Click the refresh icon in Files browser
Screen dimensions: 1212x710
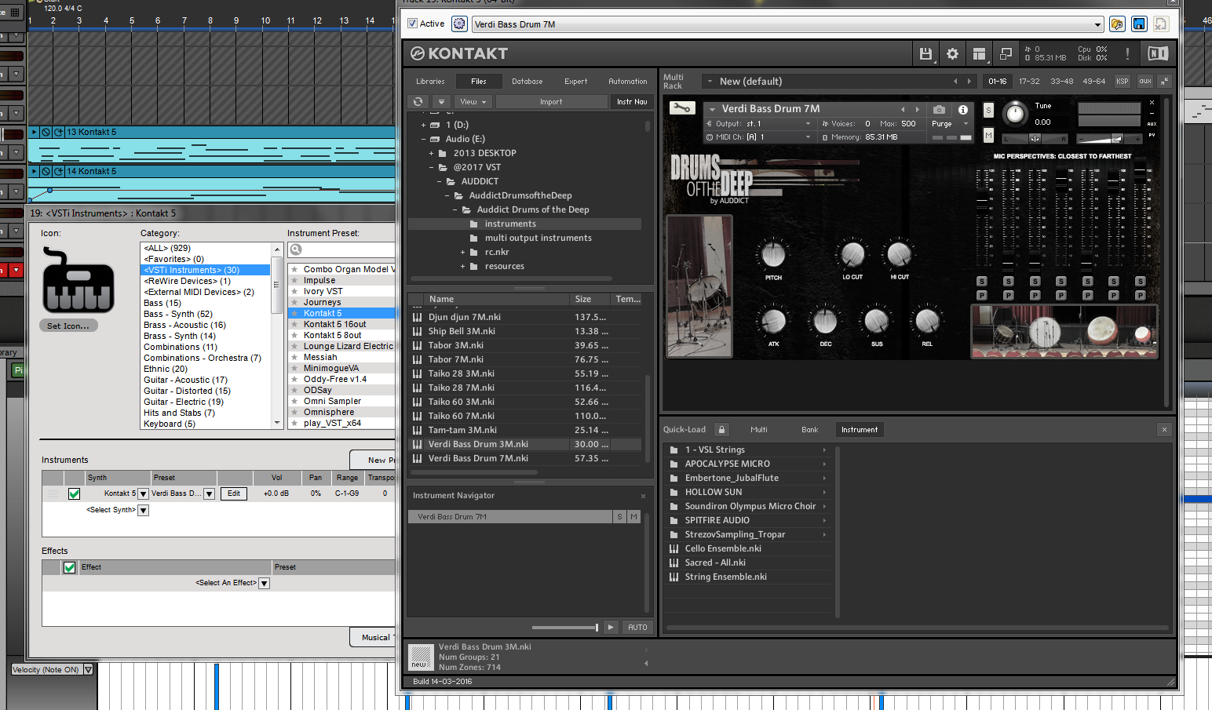(x=418, y=102)
